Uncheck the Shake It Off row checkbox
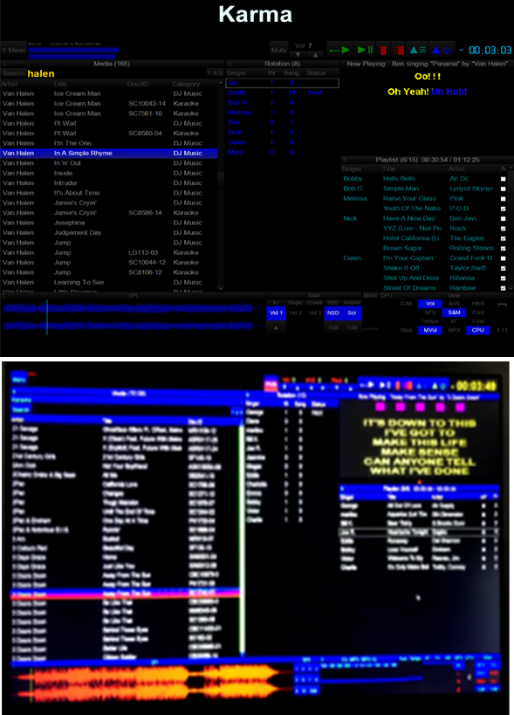 coord(503,268)
